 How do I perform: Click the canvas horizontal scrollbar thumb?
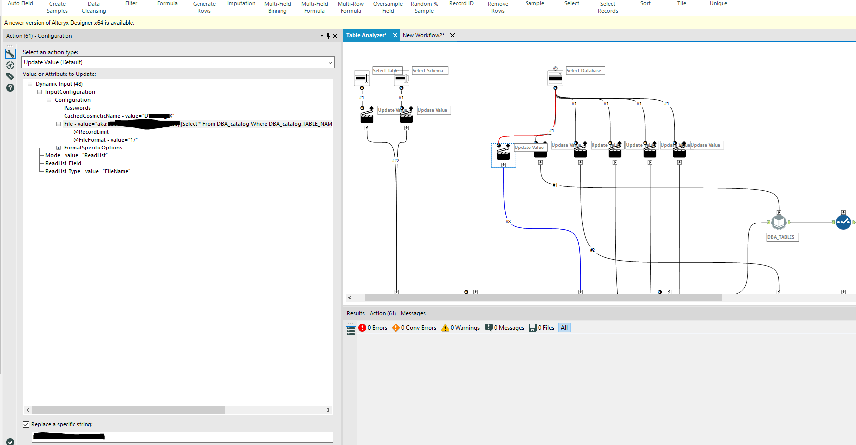[x=543, y=298]
